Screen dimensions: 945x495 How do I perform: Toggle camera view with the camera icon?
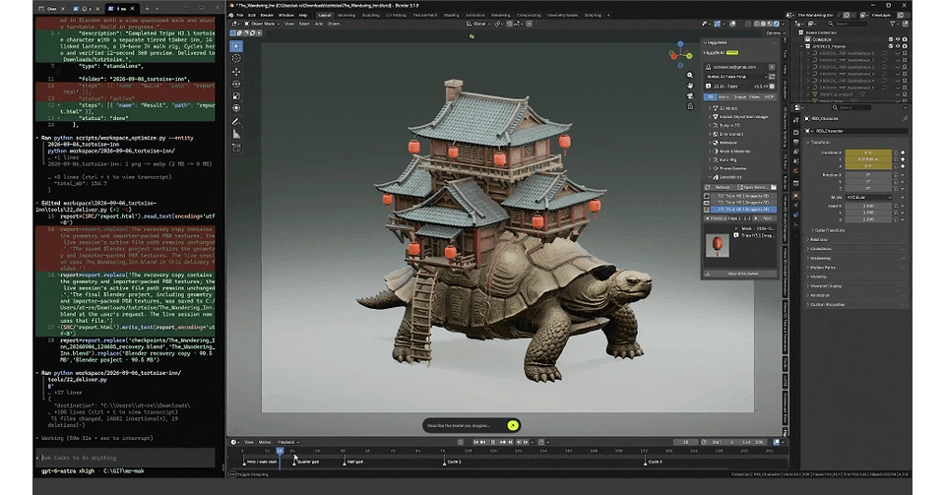coord(690,95)
